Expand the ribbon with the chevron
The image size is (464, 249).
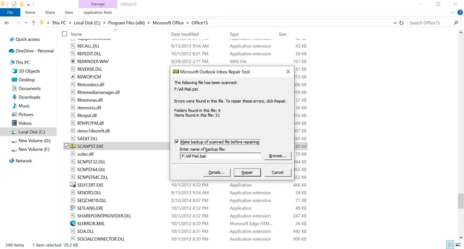click(x=452, y=12)
